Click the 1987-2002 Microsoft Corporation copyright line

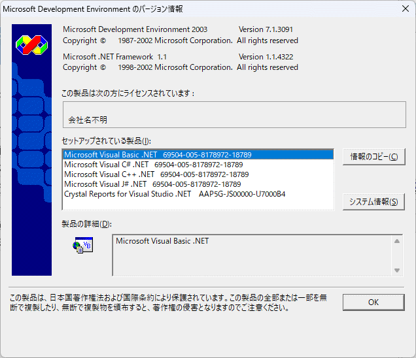[x=181, y=41]
